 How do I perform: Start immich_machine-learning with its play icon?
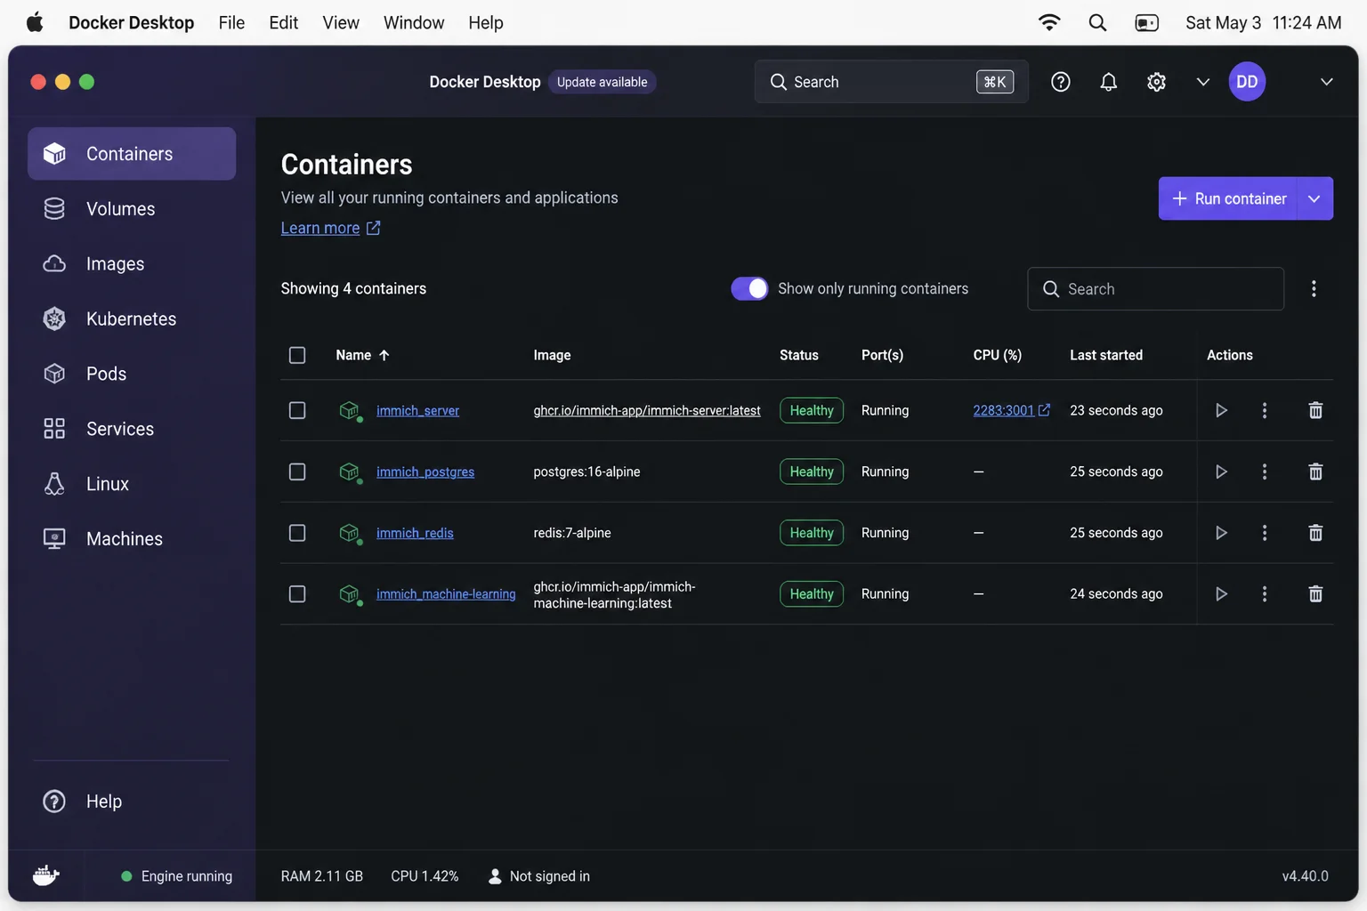[1221, 593]
